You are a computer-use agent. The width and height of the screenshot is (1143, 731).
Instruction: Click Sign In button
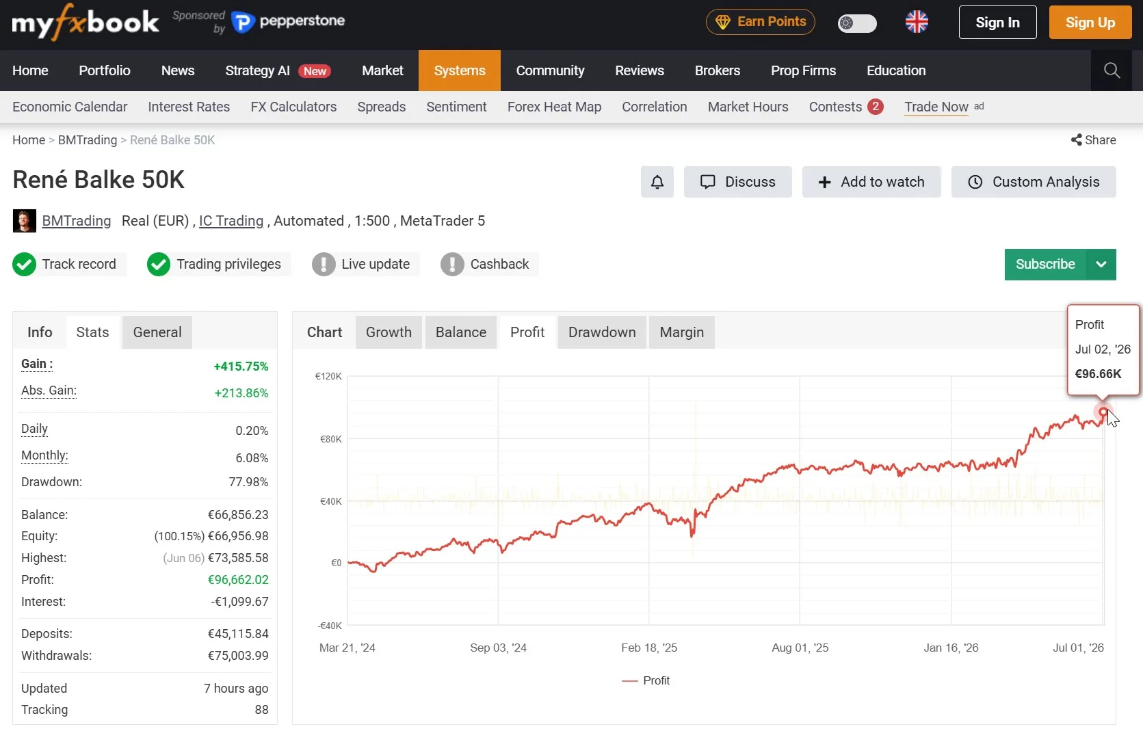pos(997,23)
